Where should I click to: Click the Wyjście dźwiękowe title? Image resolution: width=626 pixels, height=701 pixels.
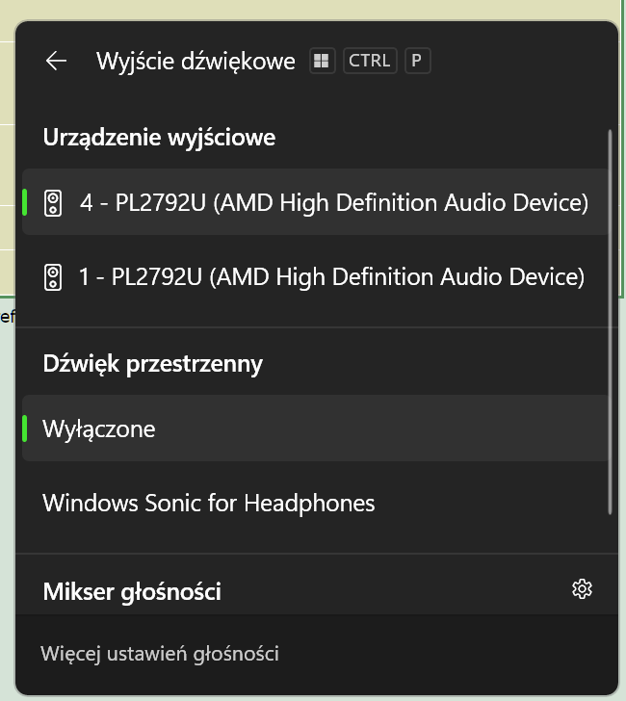[196, 62]
